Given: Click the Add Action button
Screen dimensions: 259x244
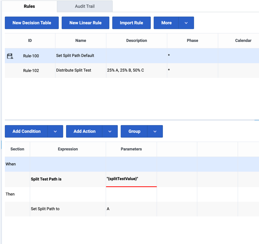Looking at the screenshot, I should [x=84, y=131].
